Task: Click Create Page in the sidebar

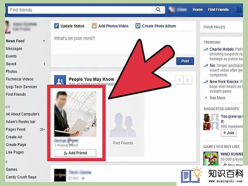Action: click(x=16, y=144)
